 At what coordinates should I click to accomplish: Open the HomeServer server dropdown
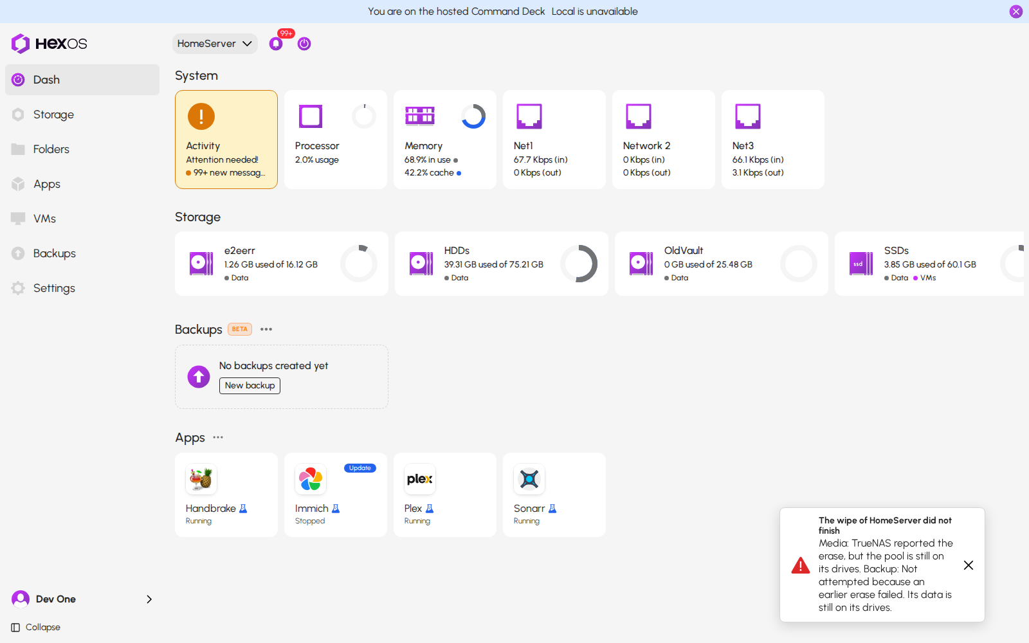(x=215, y=44)
